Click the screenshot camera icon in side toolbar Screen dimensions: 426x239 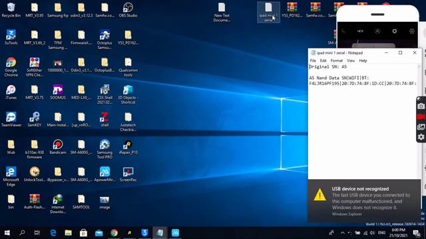tap(421, 106)
